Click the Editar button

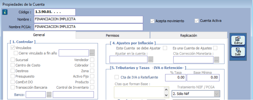pyautogui.click(x=238, y=40)
